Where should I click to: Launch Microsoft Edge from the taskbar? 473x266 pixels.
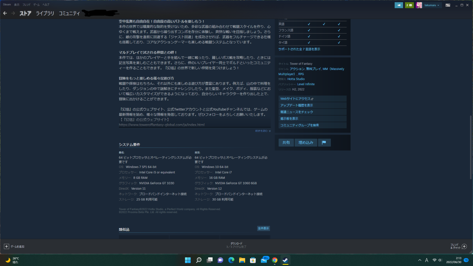tap(231, 260)
